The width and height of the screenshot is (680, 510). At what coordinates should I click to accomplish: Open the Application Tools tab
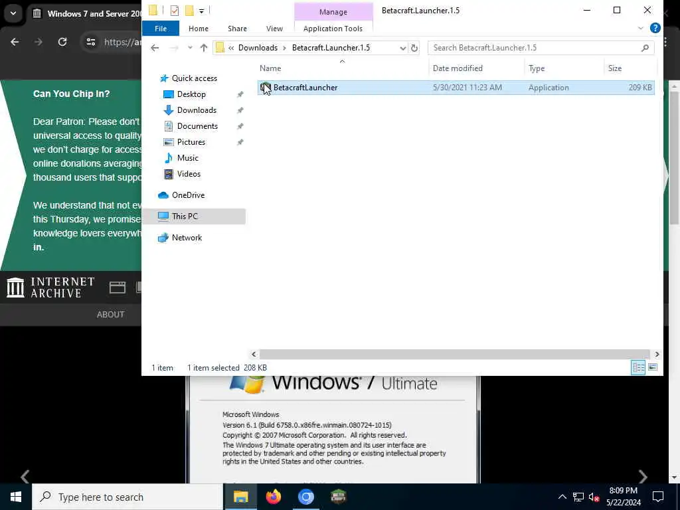[333, 29]
